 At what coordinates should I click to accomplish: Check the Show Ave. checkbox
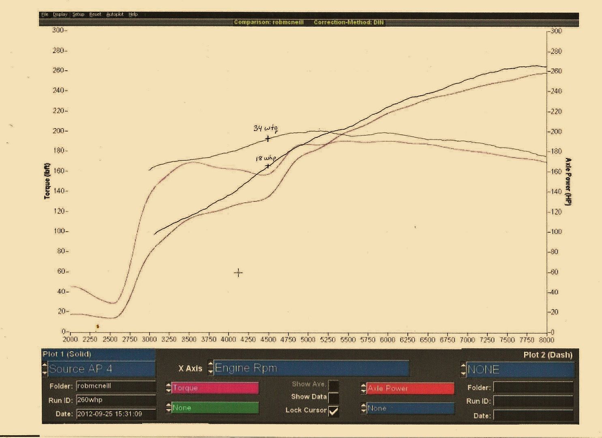[x=333, y=384]
